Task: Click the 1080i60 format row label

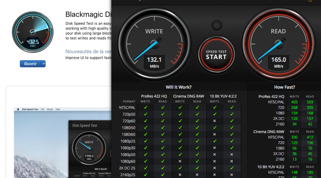Action: 129,134
